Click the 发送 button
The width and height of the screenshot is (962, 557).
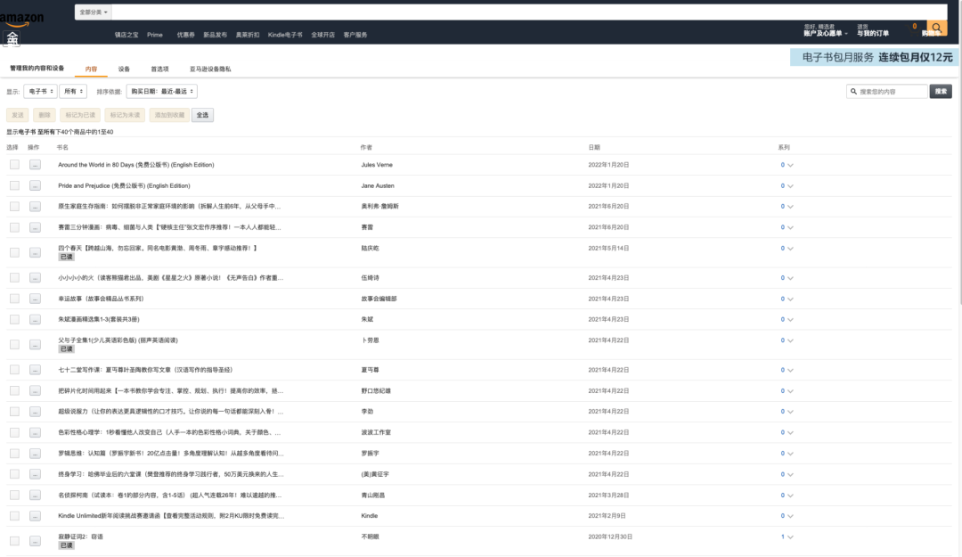click(18, 115)
